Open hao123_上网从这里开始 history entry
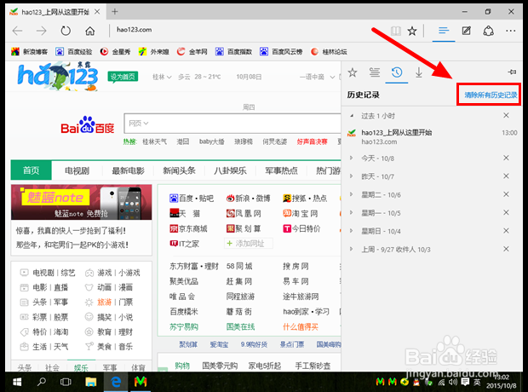Screen dimensions: 528x392 [432, 136]
